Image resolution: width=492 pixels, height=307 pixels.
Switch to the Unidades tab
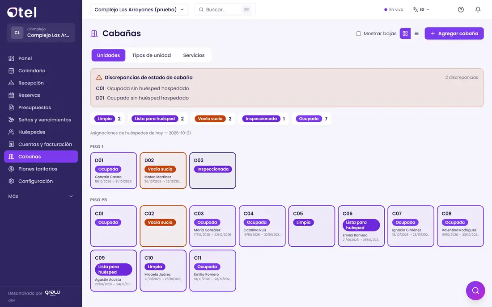coord(108,55)
